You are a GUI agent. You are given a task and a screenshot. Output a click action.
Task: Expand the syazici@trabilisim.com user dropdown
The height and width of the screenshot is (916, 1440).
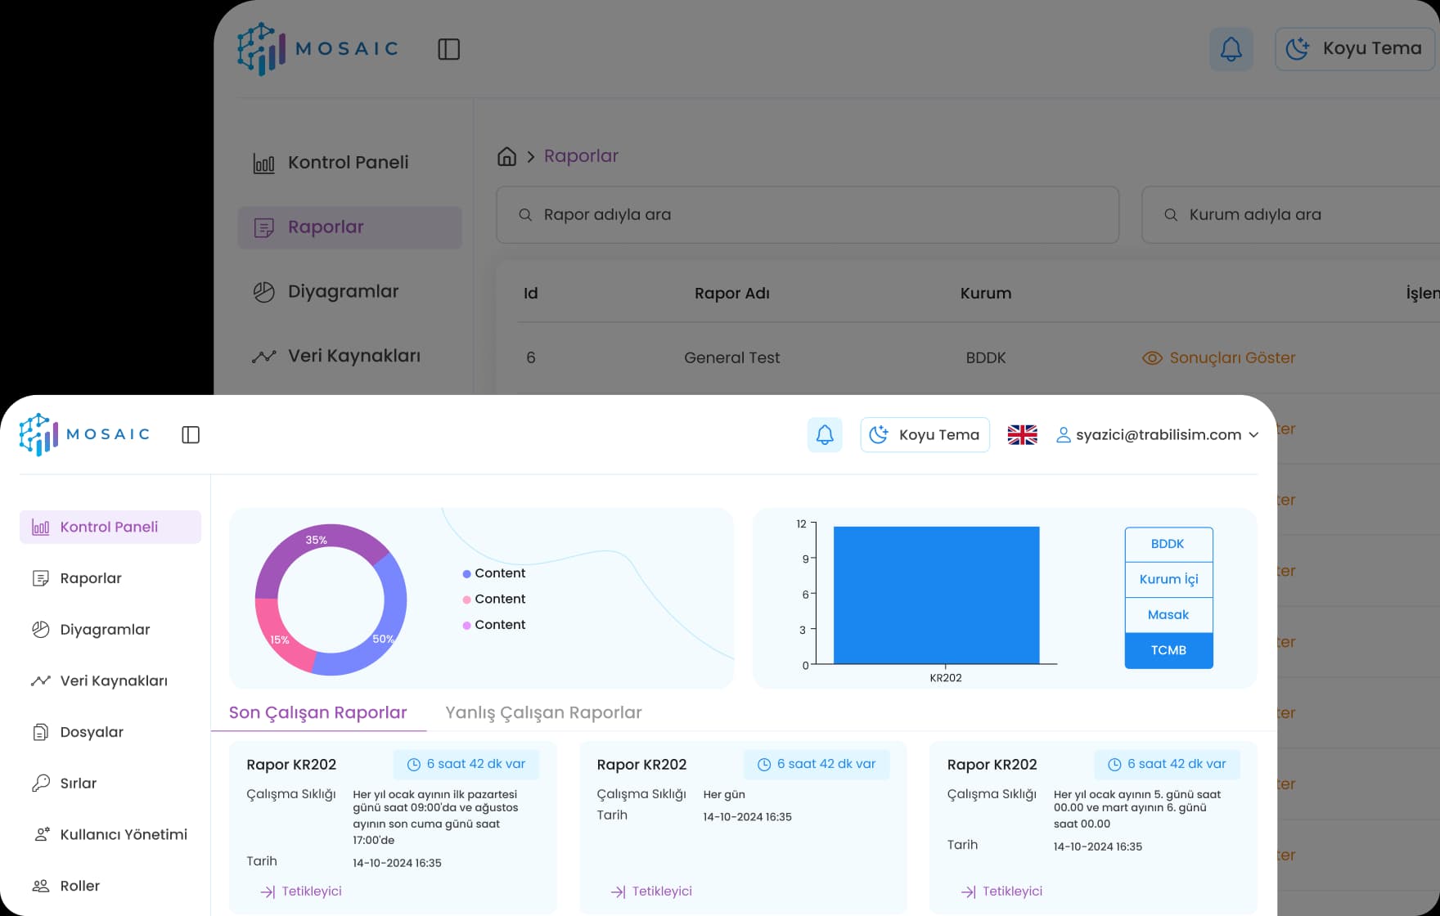pos(1158,435)
